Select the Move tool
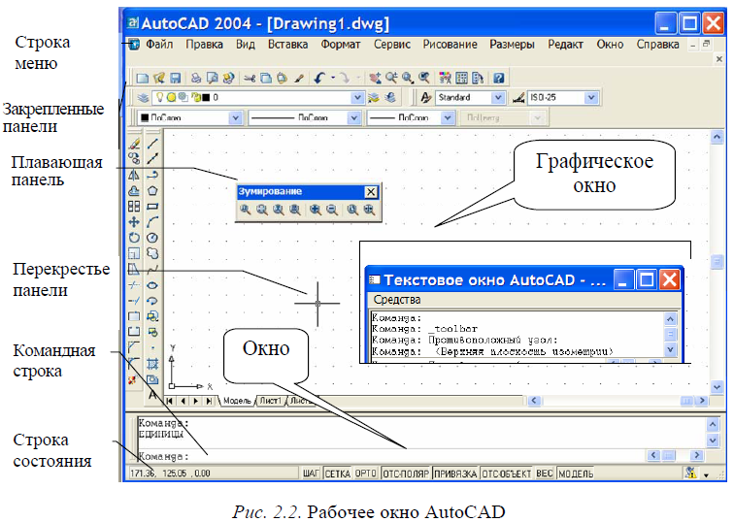 [134, 222]
